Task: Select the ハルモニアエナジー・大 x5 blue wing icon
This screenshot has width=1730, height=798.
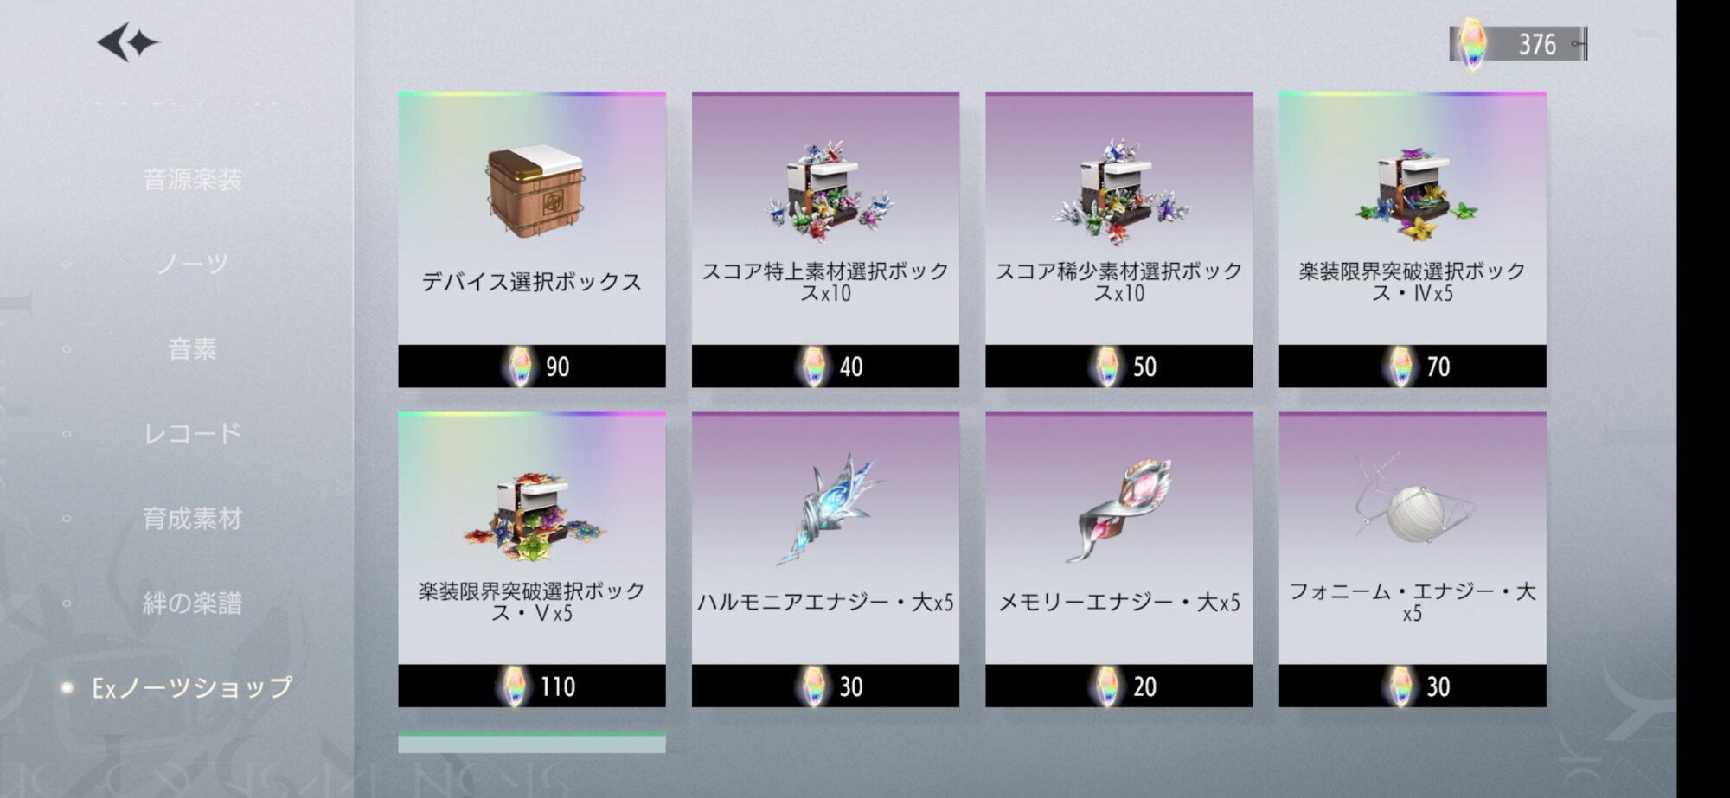Action: pyautogui.click(x=829, y=508)
